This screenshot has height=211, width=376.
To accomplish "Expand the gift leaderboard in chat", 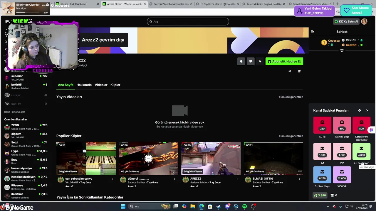I will [x=342, y=51].
